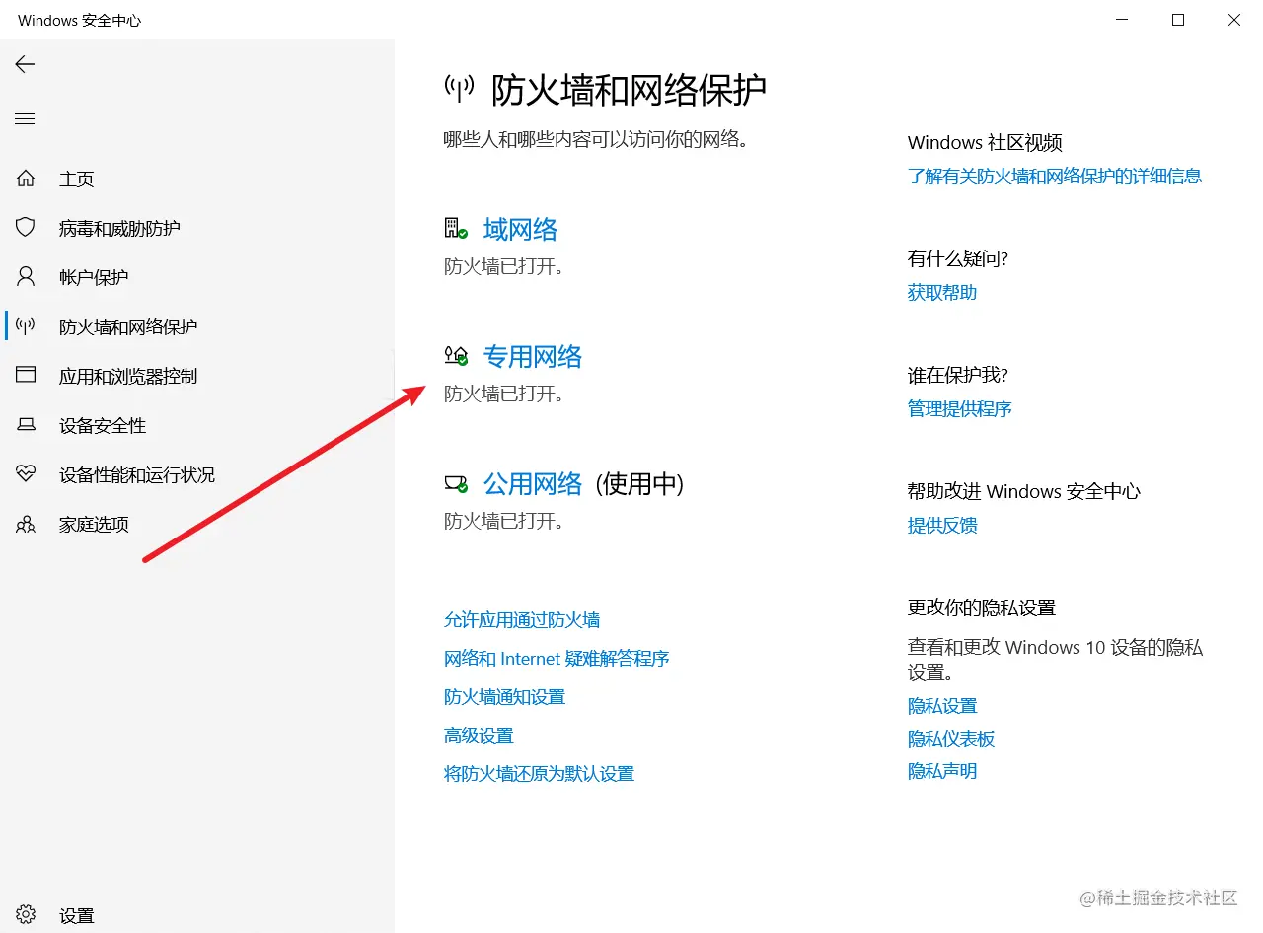Close the Windows 安全中心 window
The height and width of the screenshot is (933, 1263).
tap(1234, 20)
